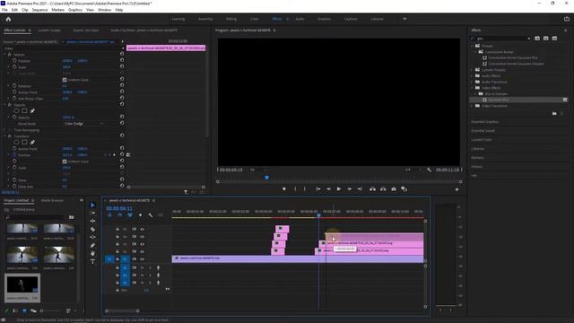Select ellipse mask tool under Opacity
Viewport: 574px width, 323px height.
[x=16, y=110]
